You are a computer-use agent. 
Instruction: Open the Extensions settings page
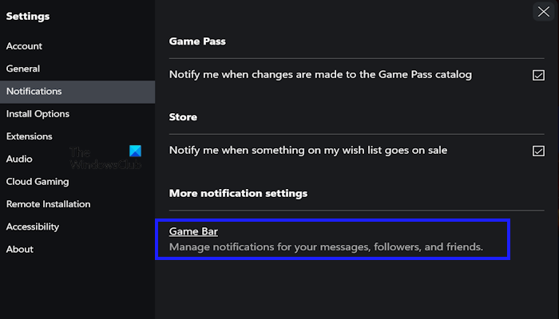click(x=30, y=136)
